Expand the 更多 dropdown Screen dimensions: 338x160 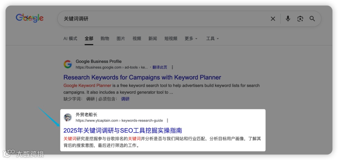[191, 39]
